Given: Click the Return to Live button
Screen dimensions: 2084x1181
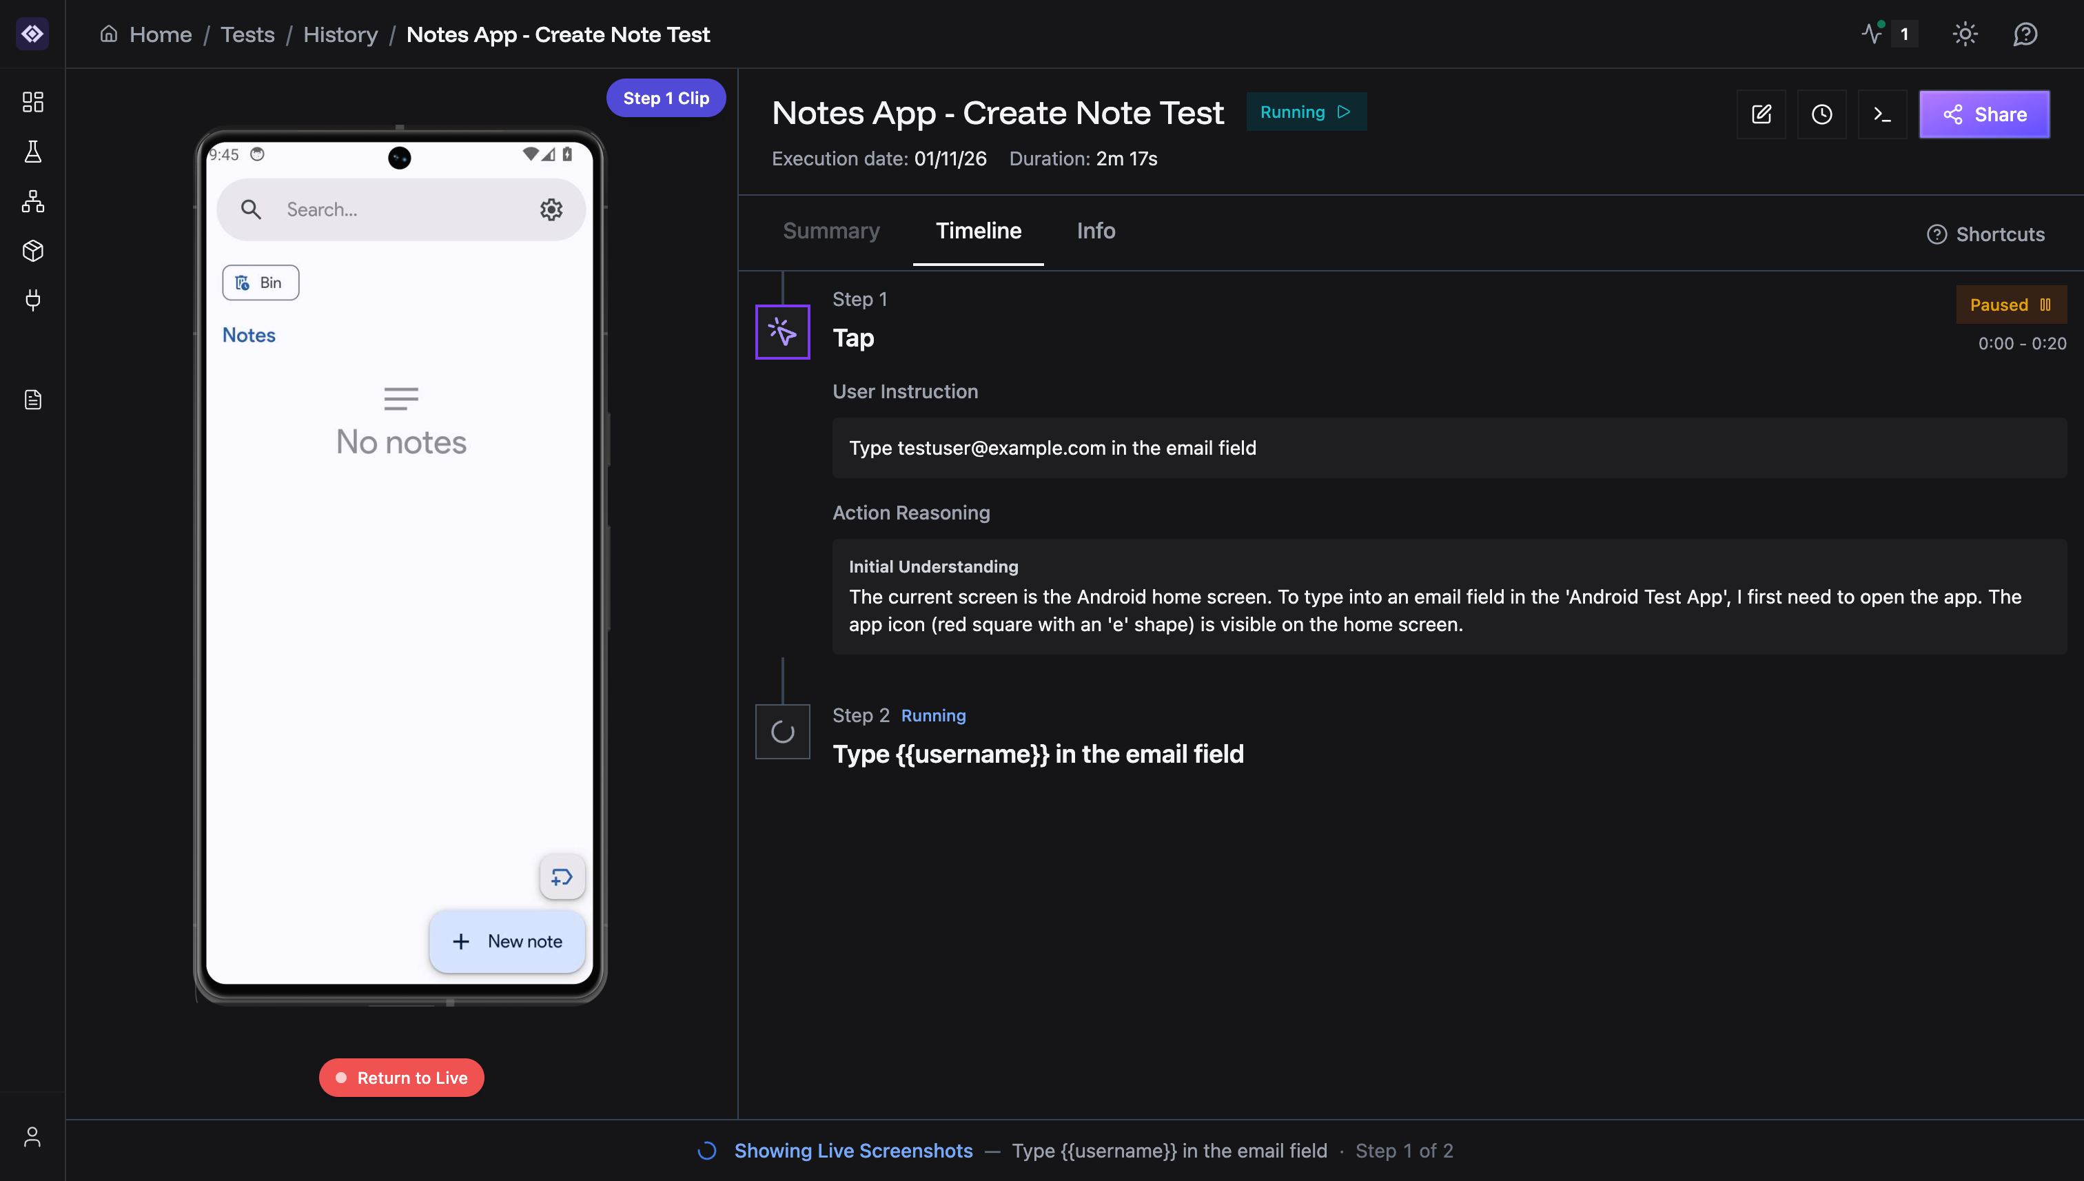Looking at the screenshot, I should pos(402,1077).
